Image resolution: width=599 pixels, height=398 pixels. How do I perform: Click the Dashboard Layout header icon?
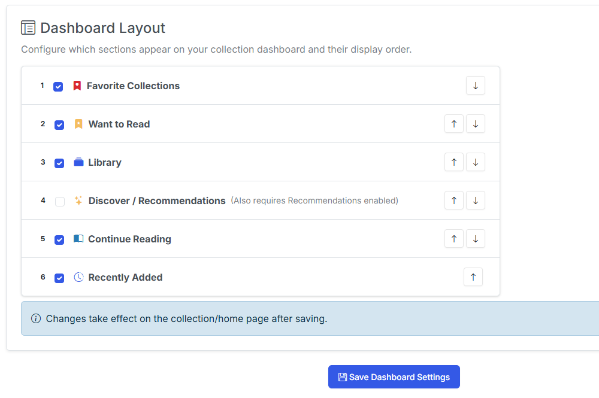27,27
